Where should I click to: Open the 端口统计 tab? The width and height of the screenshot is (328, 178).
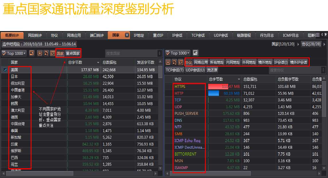point(97,35)
